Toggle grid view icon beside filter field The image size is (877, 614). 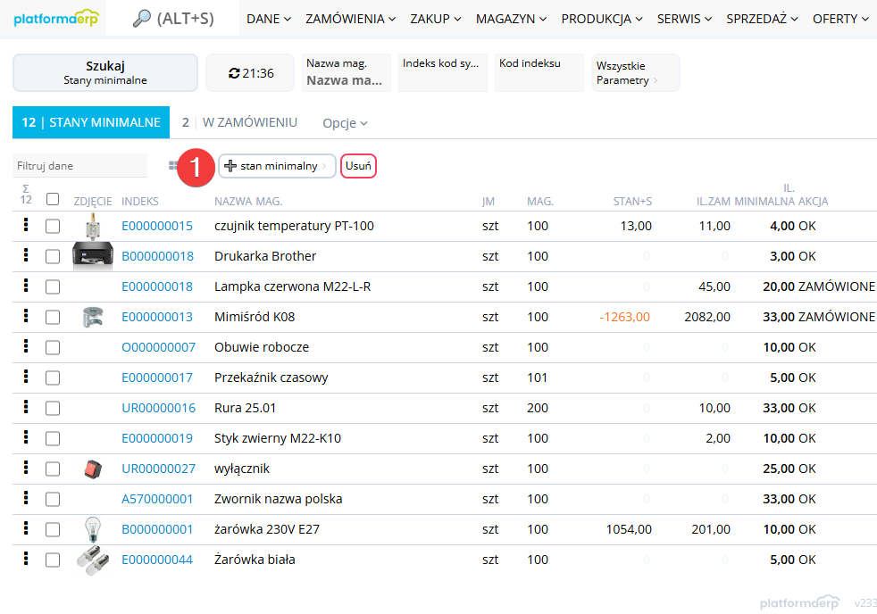point(173,165)
